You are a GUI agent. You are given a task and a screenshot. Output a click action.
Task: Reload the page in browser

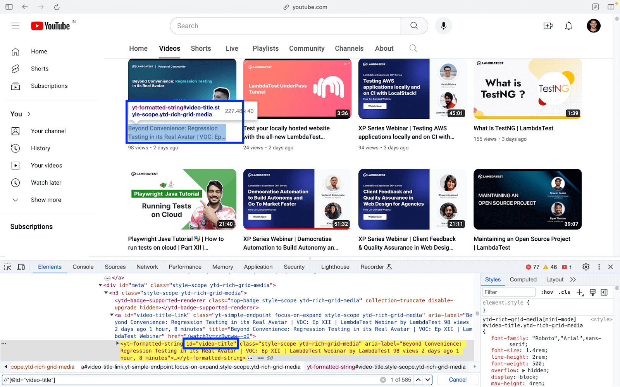point(57,7)
